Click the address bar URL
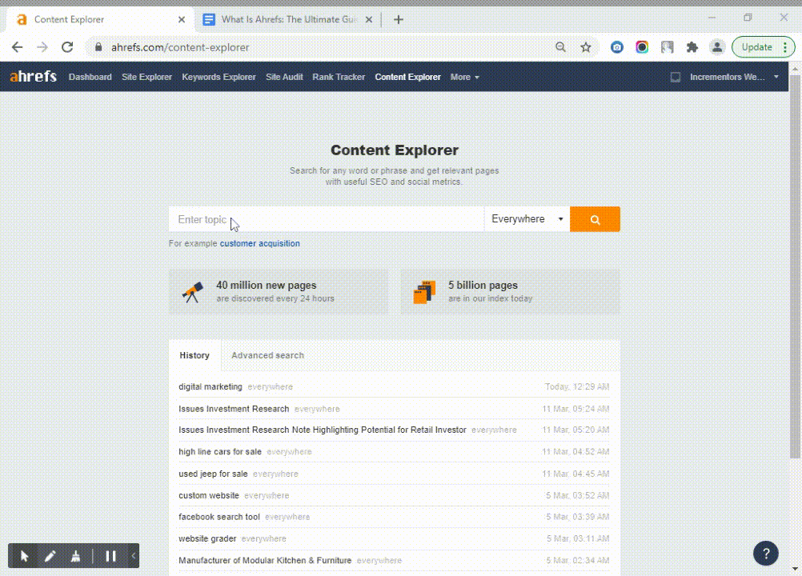The image size is (802, 576). (180, 47)
